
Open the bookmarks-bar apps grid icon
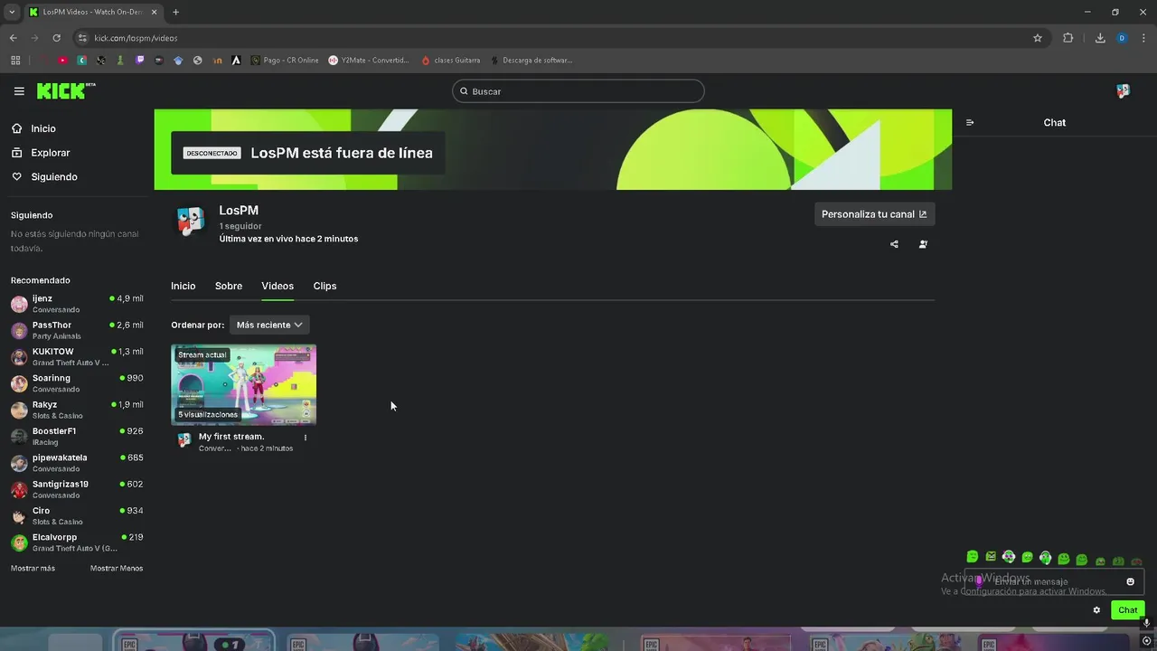coord(15,61)
